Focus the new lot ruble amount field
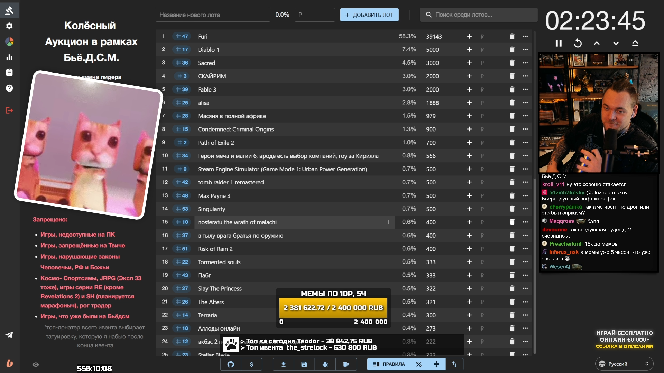 point(314,15)
